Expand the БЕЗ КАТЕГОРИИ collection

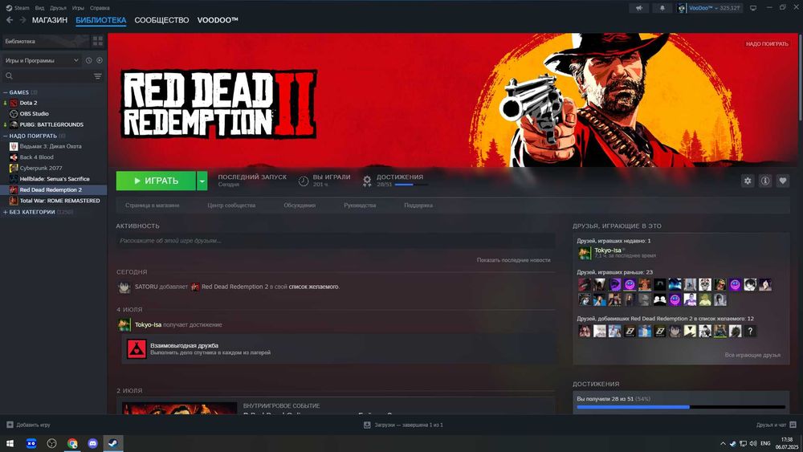pos(6,212)
